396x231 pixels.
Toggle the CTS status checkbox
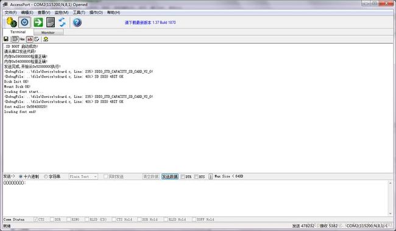[x=35, y=219]
